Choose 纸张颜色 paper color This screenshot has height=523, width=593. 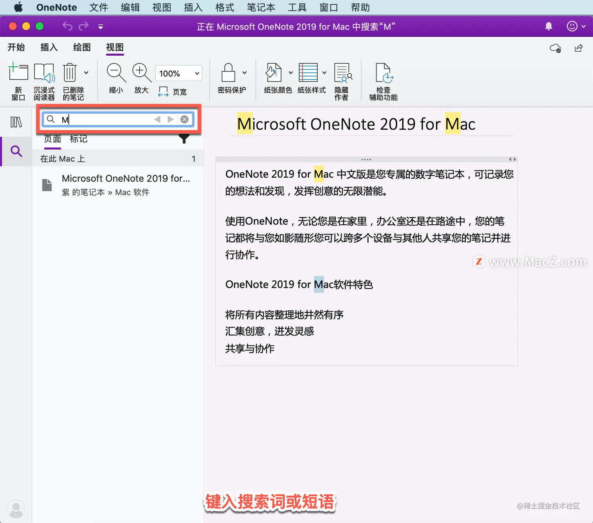278,78
